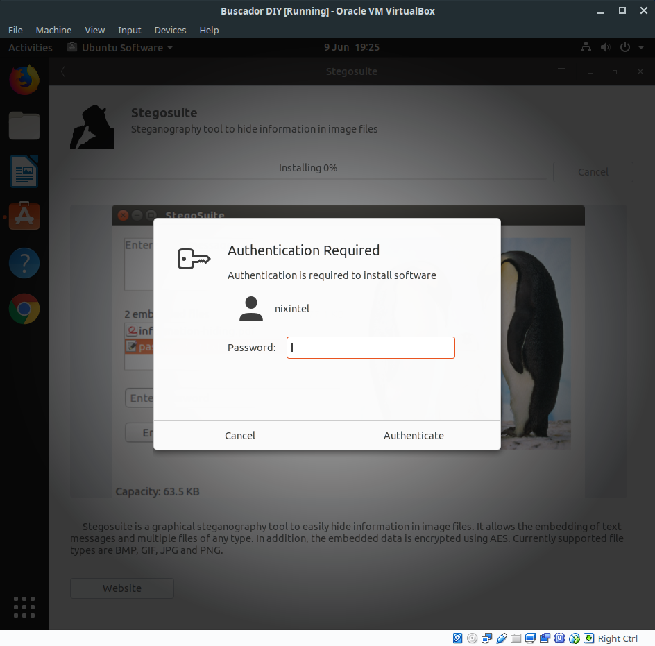Viewport: 655px width, 646px height.
Task: Close the Ubuntu Software window
Action: coord(640,71)
